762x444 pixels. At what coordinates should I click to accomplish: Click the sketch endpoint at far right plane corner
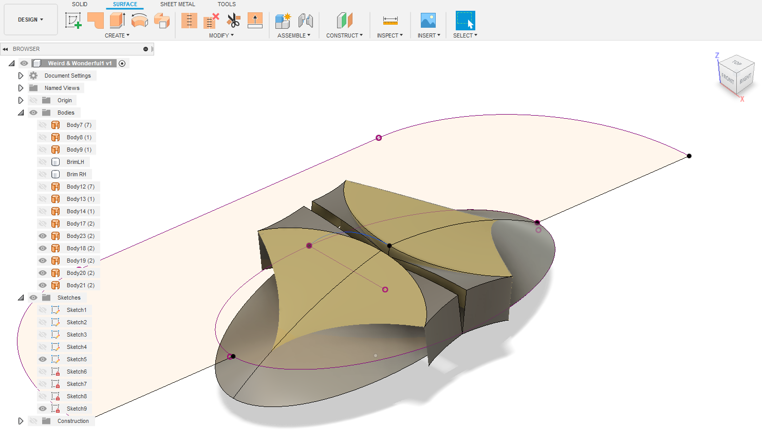pos(689,156)
